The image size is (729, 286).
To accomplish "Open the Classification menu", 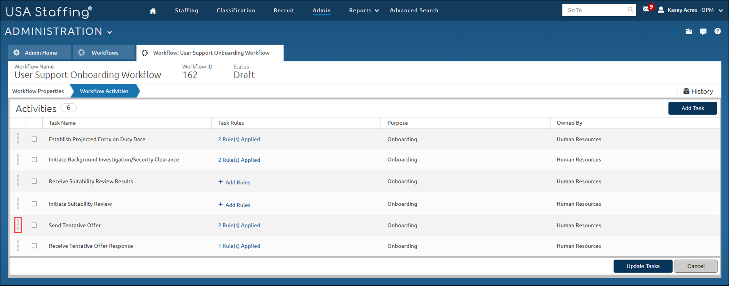I will point(236,10).
